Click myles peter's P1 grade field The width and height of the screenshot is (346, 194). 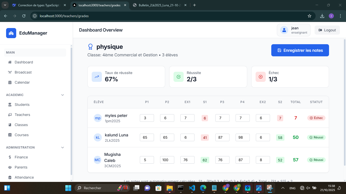147,118
